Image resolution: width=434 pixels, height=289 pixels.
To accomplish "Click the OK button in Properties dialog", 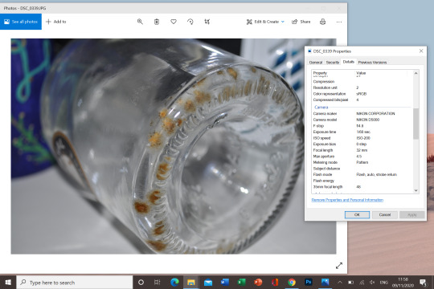I will 357,214.
